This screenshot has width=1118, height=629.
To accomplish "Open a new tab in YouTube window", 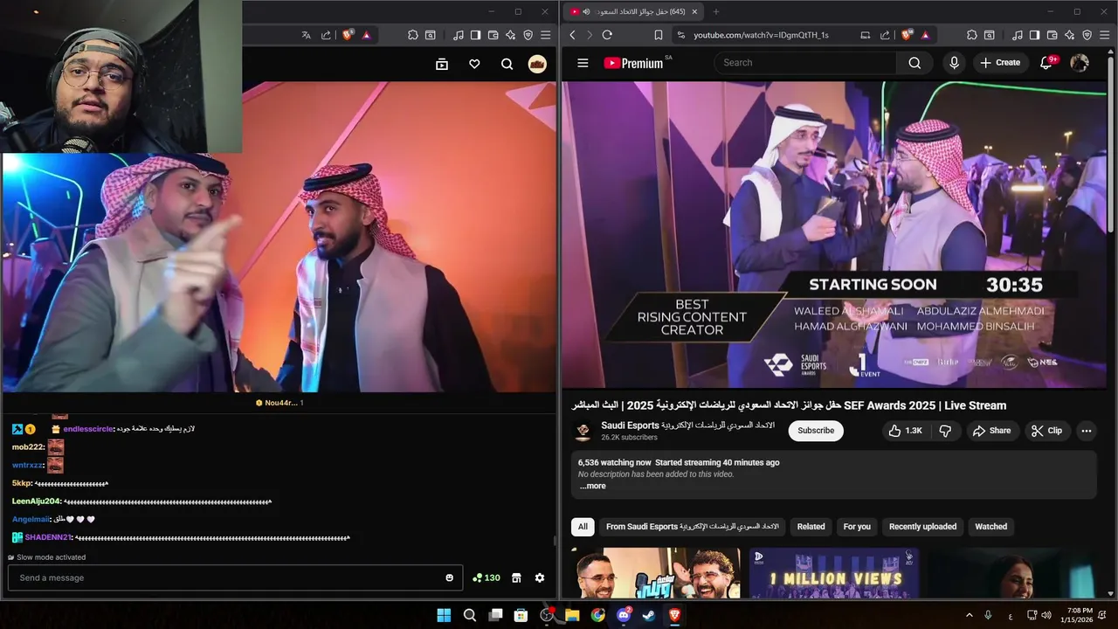I will (x=716, y=11).
